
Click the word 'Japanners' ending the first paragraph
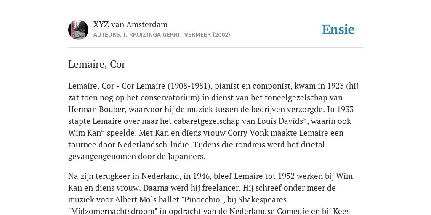point(186,156)
